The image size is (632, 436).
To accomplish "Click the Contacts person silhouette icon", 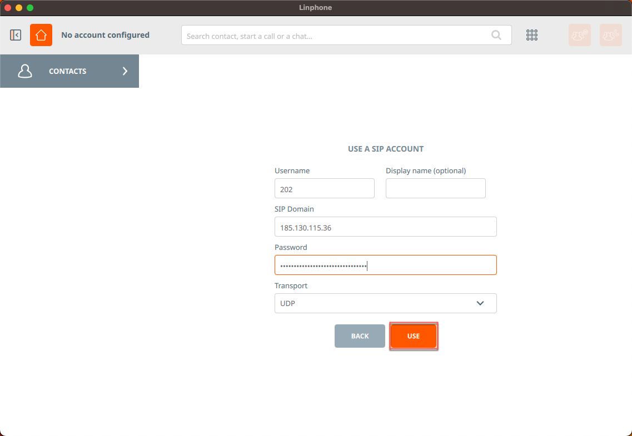I will [25, 71].
